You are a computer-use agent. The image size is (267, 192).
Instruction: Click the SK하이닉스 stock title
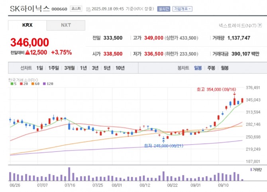[x=30, y=9]
